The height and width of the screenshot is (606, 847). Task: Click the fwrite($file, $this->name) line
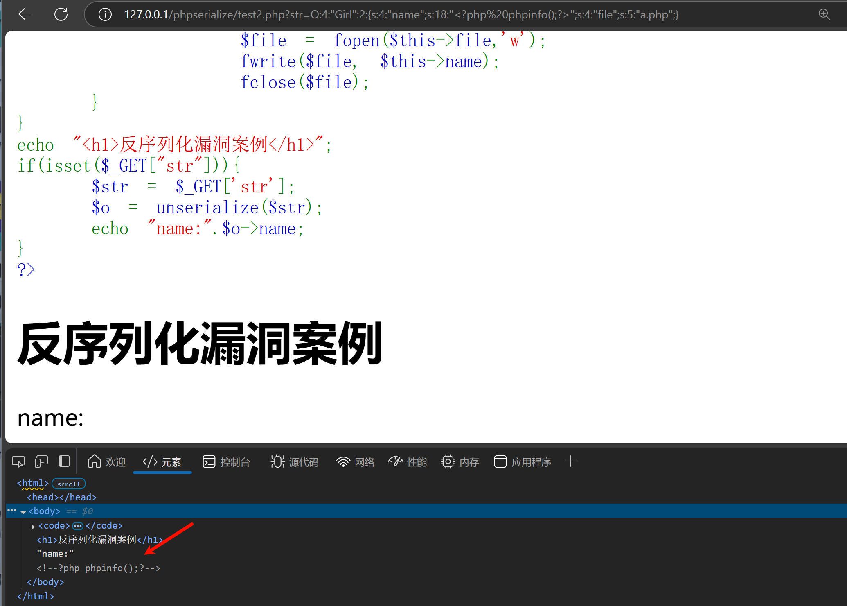tap(369, 61)
